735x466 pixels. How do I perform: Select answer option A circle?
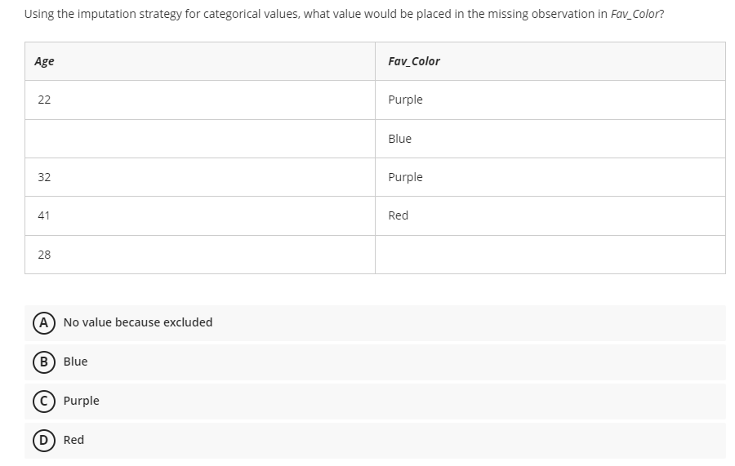click(43, 322)
